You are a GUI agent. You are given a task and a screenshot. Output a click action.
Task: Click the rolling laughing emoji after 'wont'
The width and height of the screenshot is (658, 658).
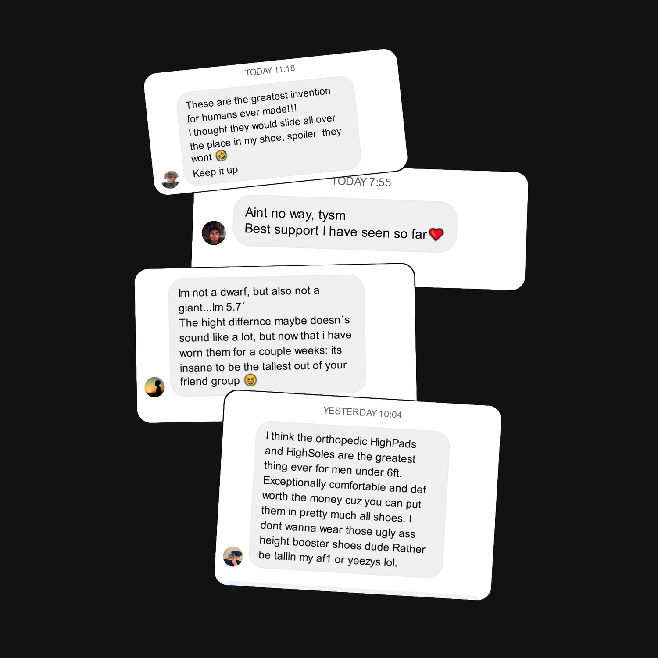(222, 155)
